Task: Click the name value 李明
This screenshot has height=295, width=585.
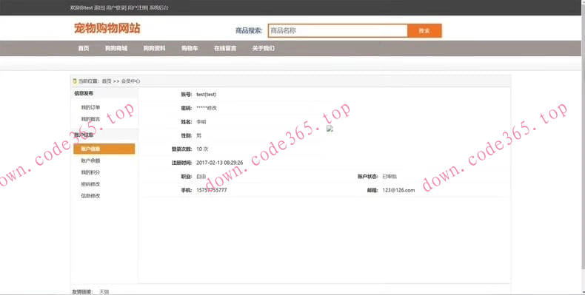Action: click(201, 122)
